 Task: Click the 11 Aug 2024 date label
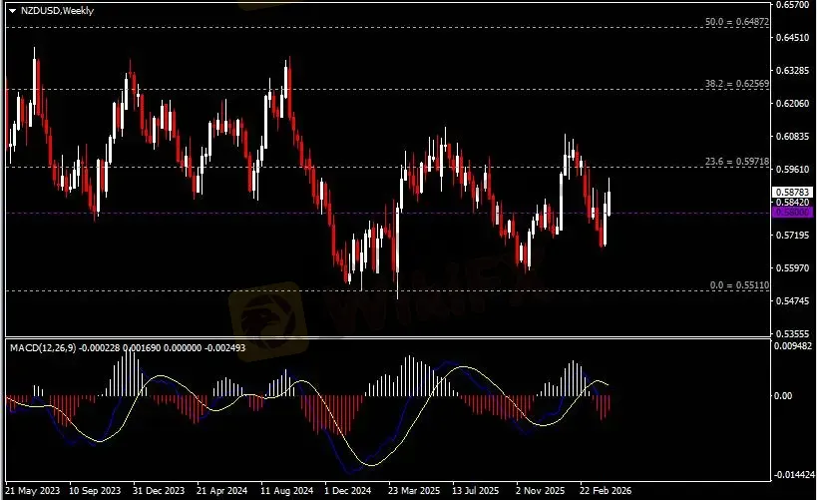pyautogui.click(x=287, y=491)
